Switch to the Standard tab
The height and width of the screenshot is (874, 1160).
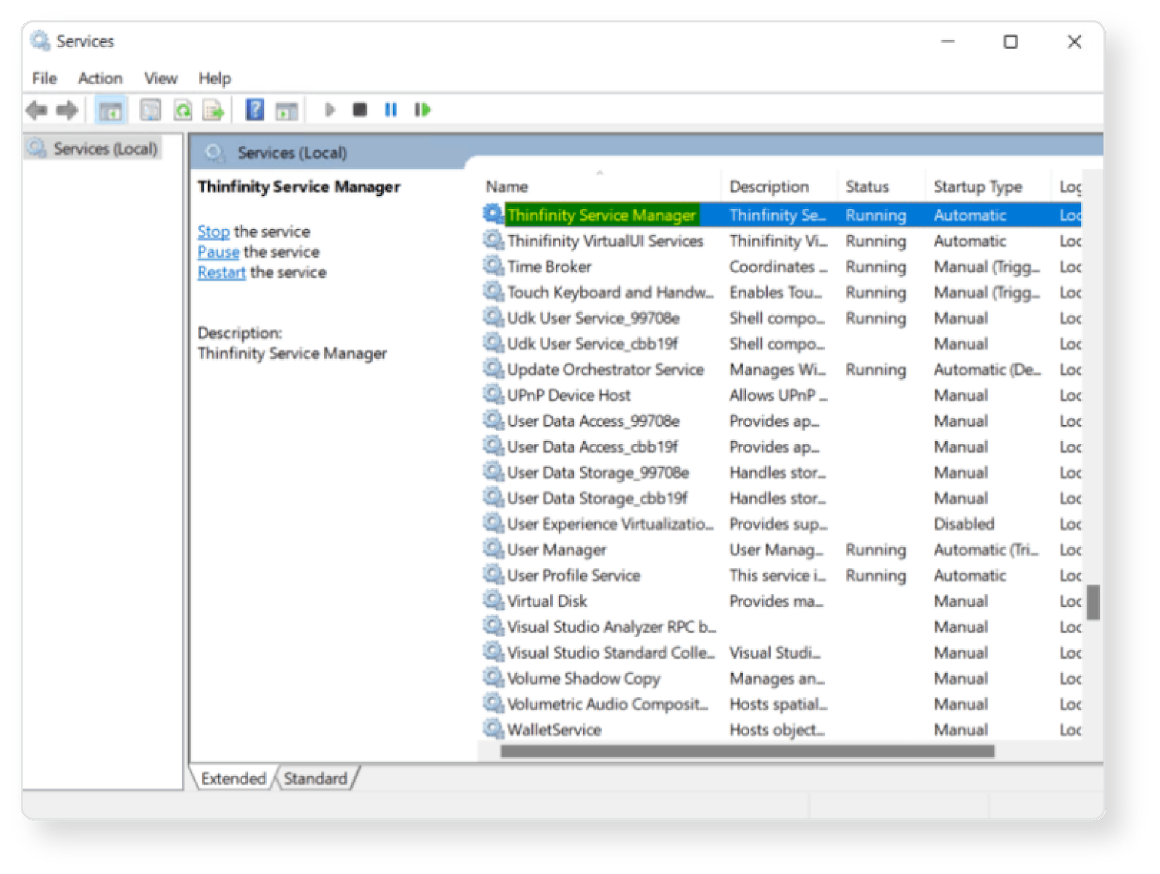point(315,778)
